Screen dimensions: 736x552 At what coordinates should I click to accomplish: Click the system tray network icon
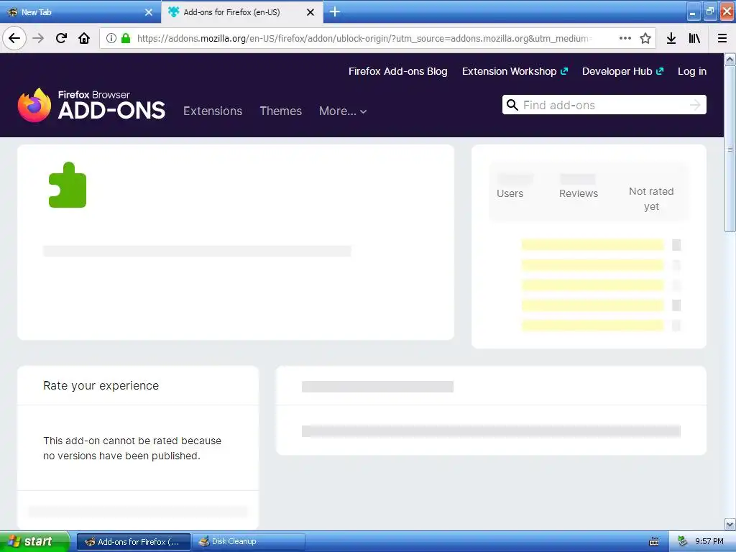point(683,541)
